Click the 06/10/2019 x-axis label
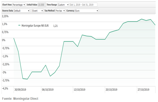 pyautogui.click(x=47, y=90)
